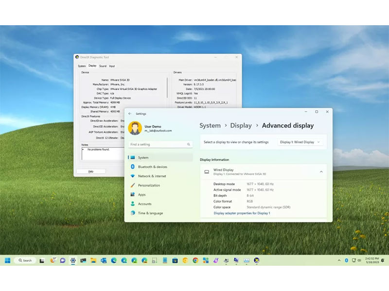This screenshot has width=389, height=291.
Task: Go back using the Settings back arrow
Action: click(130, 113)
